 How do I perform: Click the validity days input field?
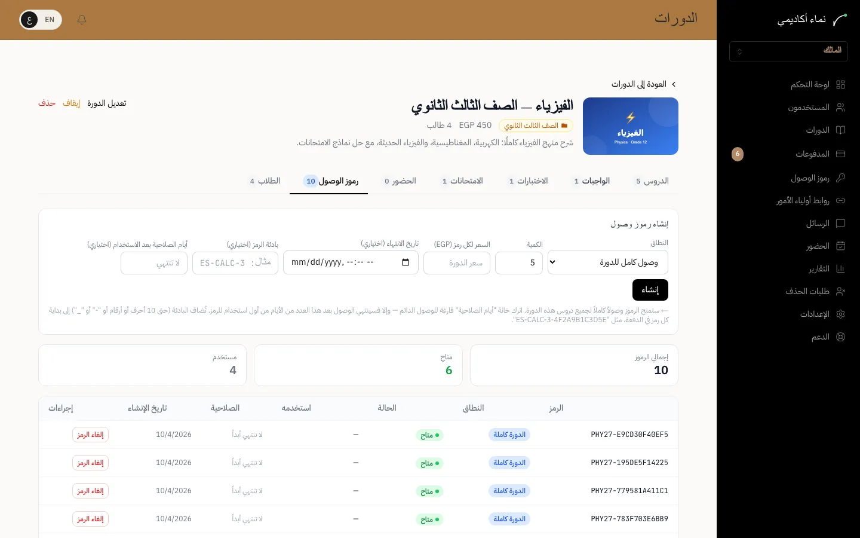(154, 263)
